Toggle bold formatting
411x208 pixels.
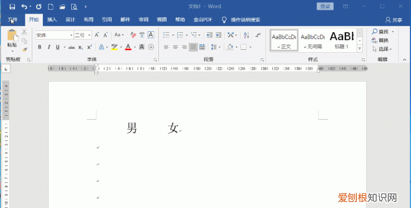39,47
